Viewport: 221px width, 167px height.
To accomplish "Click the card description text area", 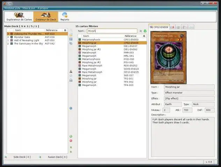I will point(183,137).
